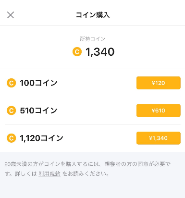Close the コイン購入 screen with the X

click(11, 15)
